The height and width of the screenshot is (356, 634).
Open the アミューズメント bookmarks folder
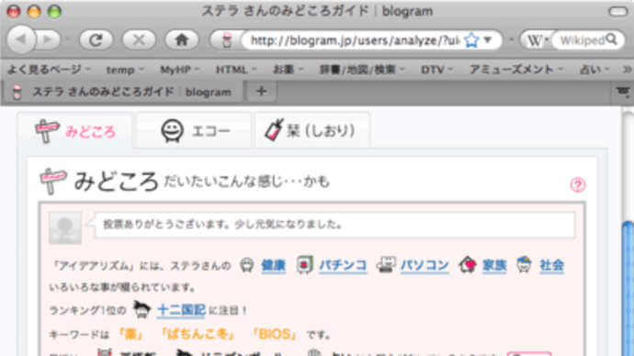(x=516, y=70)
